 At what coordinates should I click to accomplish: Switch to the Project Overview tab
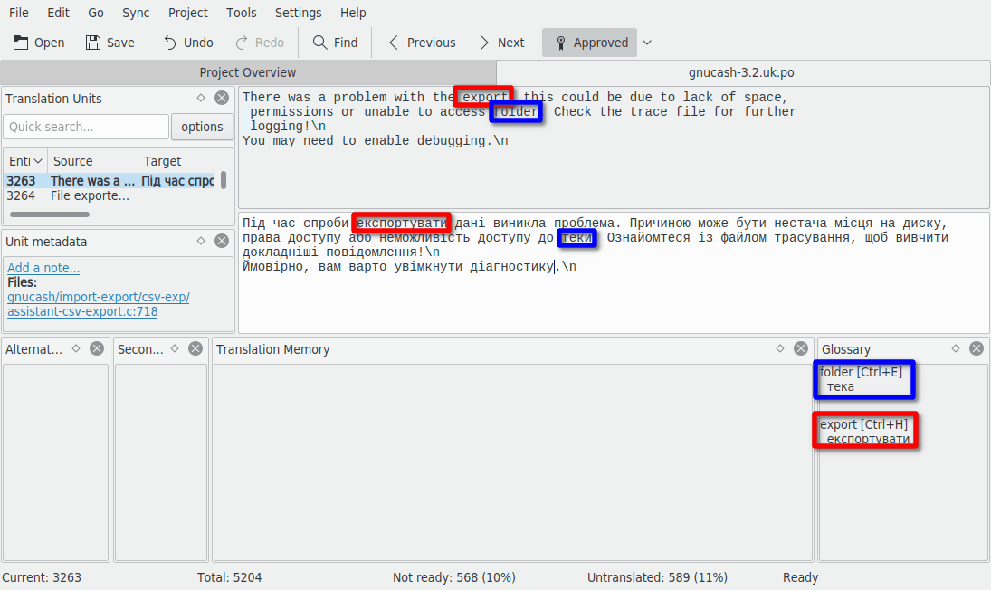point(248,72)
